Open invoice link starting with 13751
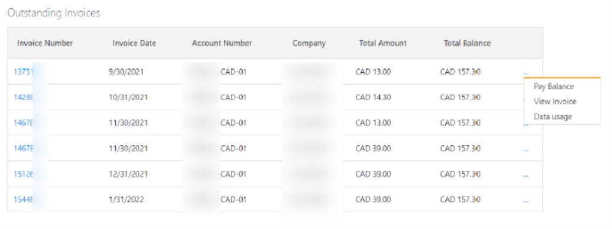The width and height of the screenshot is (612, 229). click(x=24, y=72)
